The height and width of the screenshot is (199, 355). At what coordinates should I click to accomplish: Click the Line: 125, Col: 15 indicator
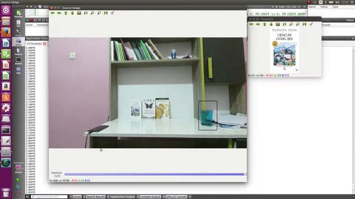pyautogui.click(x=290, y=7)
